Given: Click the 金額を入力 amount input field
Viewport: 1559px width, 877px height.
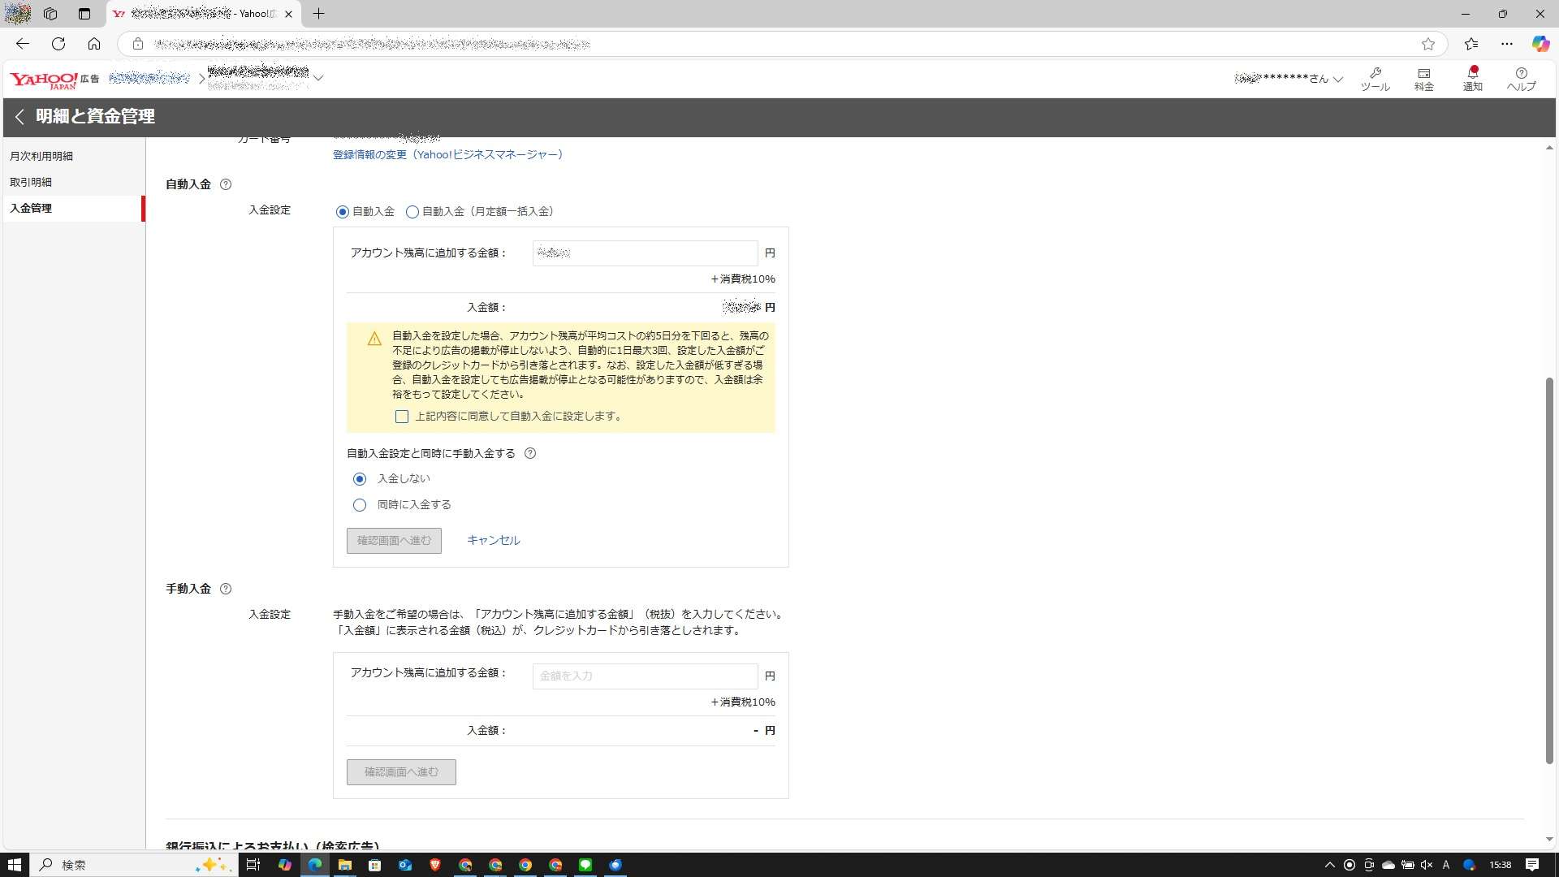Looking at the screenshot, I should pyautogui.click(x=645, y=676).
